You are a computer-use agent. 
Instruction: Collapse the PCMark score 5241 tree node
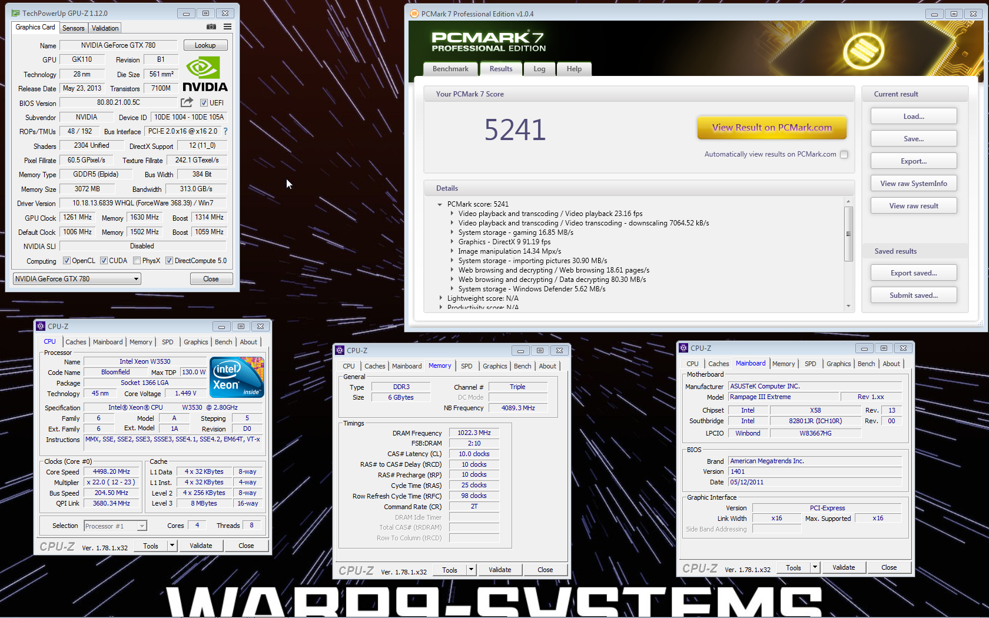coord(440,204)
